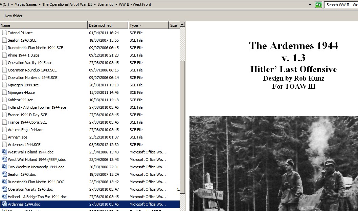Image resolution: width=358 pixels, height=211 pixels.
Task: Click the Word icon of Holland - A Bridge Too Far 1944.doc
Action: [4, 196]
